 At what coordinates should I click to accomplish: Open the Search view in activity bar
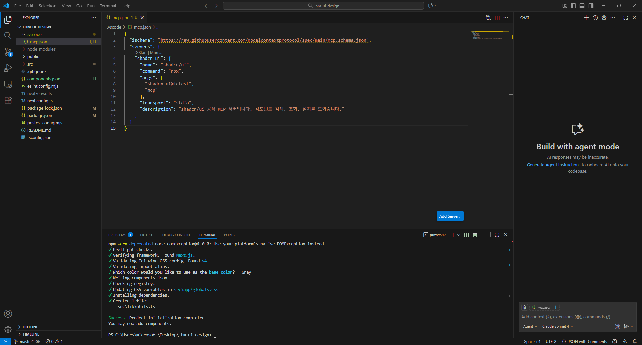click(x=8, y=36)
